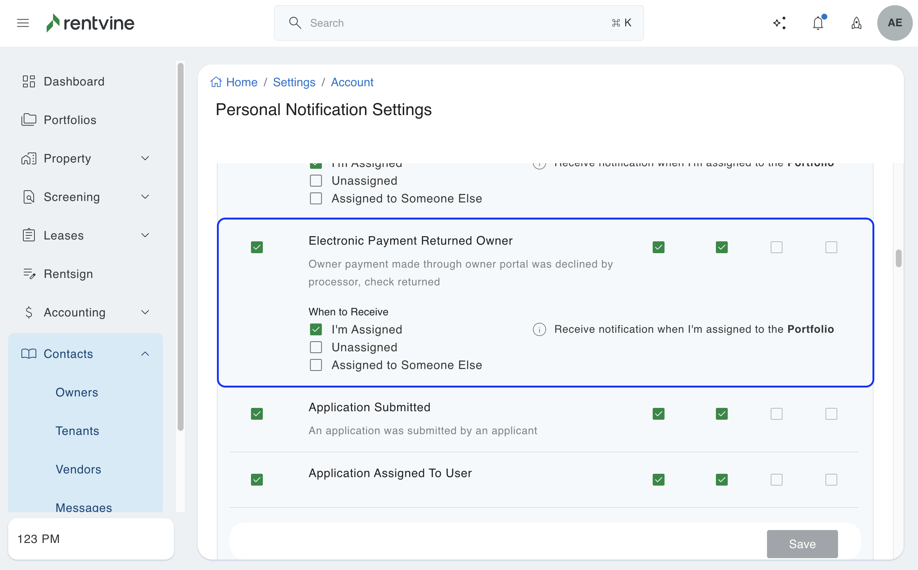This screenshot has width=918, height=570.
Task: Go to Settings breadcrumb link
Action: pyautogui.click(x=294, y=82)
